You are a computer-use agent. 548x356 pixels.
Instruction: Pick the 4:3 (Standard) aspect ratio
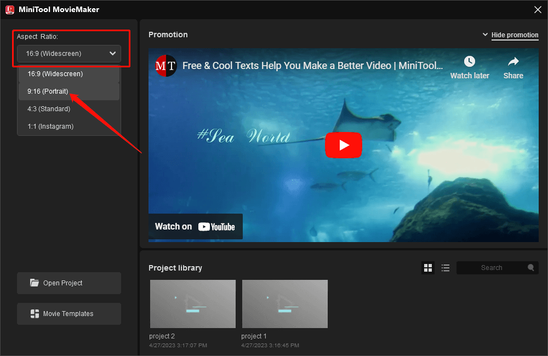pyautogui.click(x=69, y=109)
